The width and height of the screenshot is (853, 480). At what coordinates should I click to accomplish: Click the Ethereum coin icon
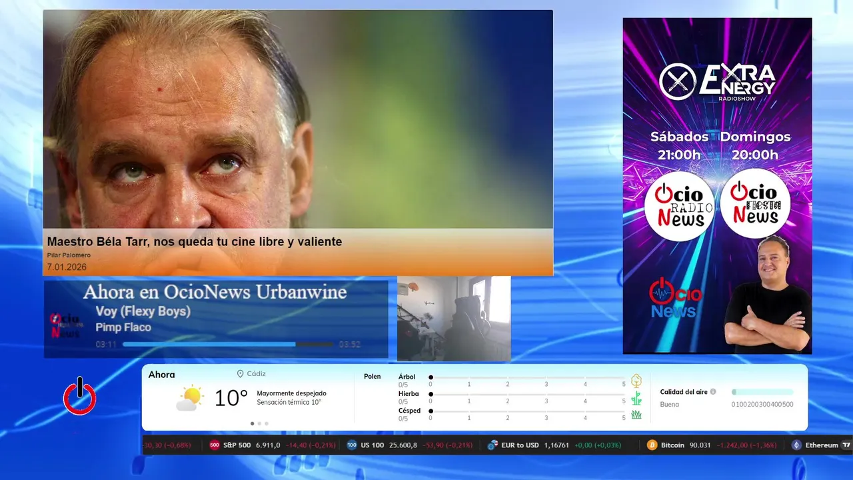(x=796, y=445)
